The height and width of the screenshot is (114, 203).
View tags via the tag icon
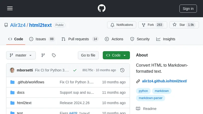(x=54, y=55)
